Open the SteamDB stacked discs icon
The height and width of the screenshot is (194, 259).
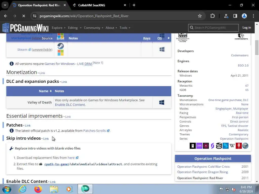pyautogui.click(x=219, y=146)
